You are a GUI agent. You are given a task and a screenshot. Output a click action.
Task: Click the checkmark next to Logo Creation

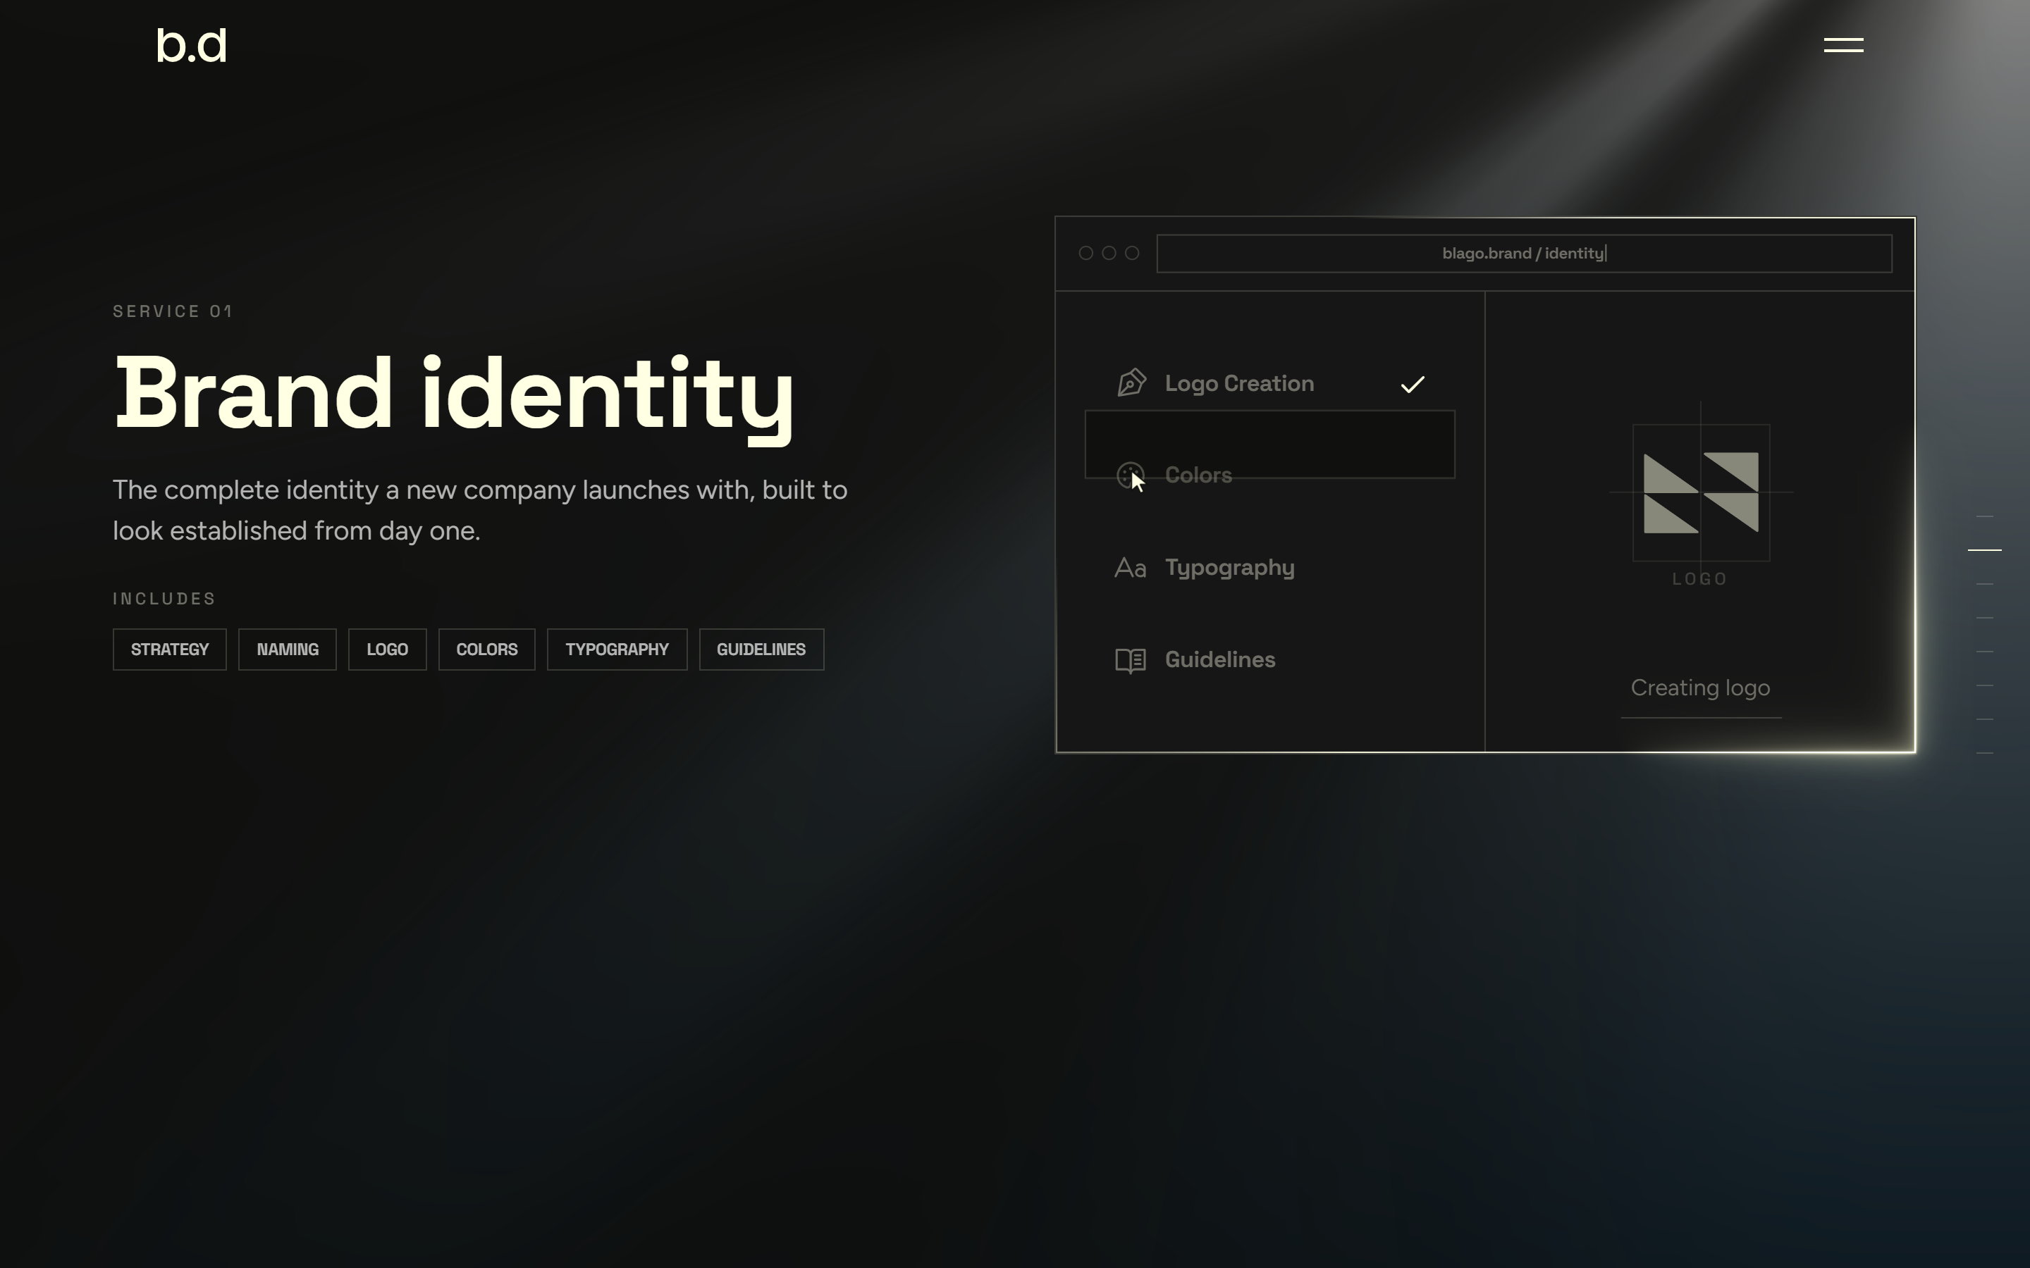point(1413,384)
